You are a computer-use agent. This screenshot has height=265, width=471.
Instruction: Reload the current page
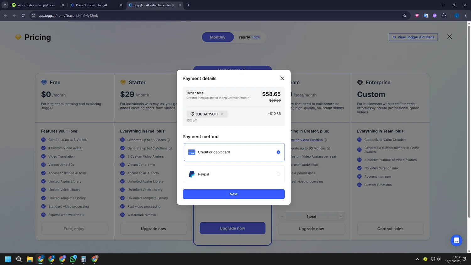[23, 15]
